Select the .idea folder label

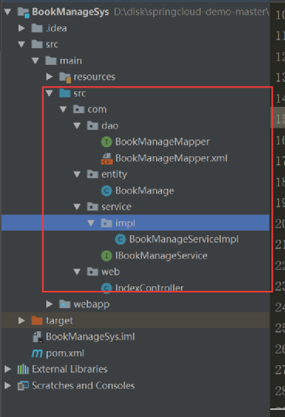[x=56, y=28]
